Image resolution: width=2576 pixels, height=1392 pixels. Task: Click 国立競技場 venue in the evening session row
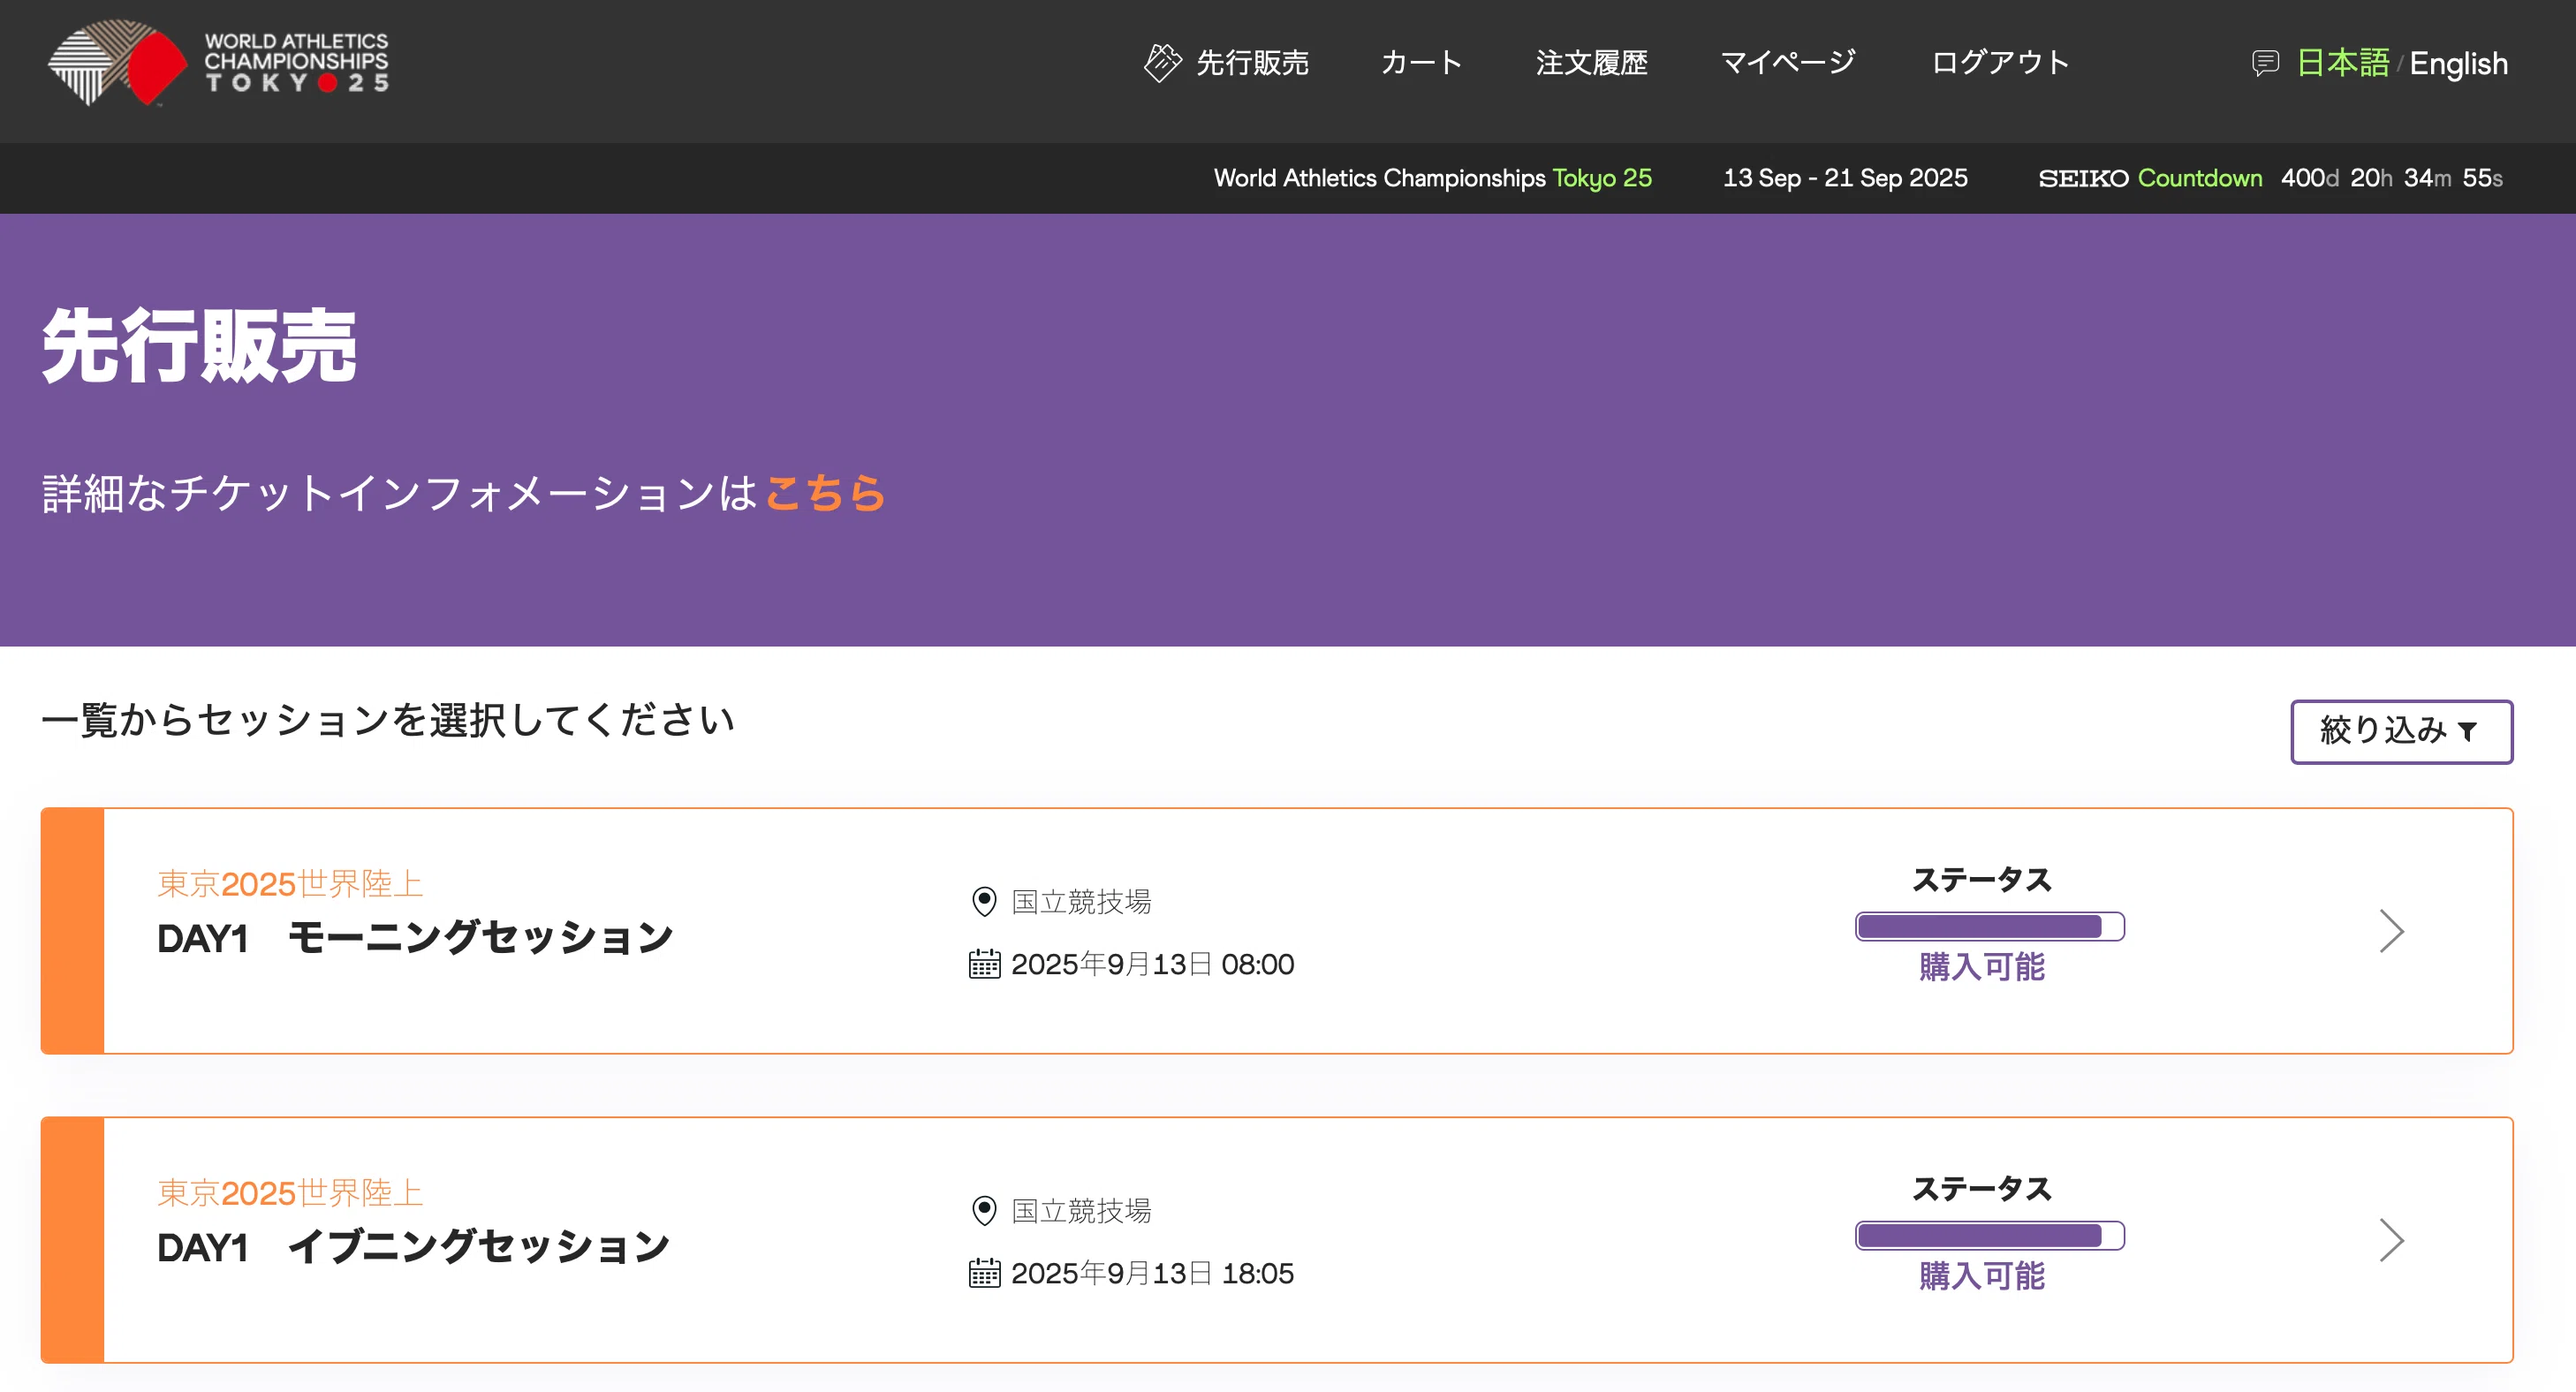[1081, 1211]
